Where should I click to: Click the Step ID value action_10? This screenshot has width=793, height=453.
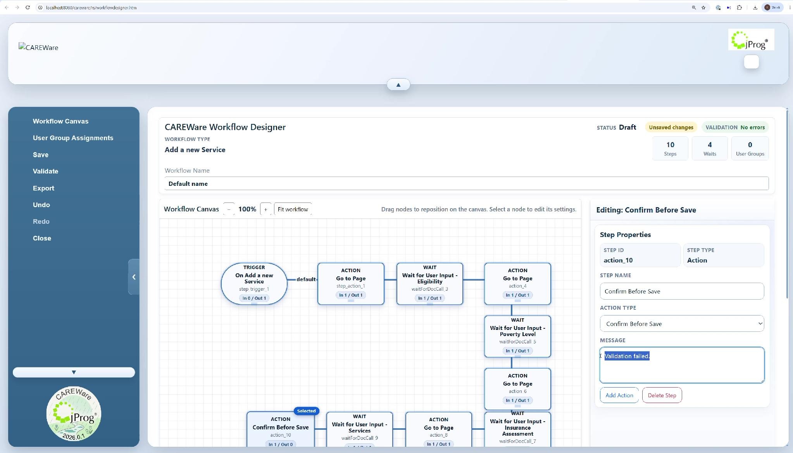[618, 260]
